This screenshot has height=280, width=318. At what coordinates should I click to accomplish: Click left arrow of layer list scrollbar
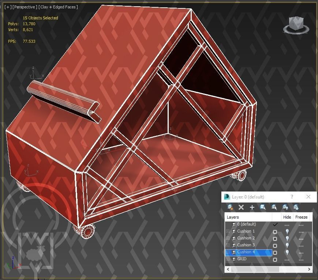[228, 269]
